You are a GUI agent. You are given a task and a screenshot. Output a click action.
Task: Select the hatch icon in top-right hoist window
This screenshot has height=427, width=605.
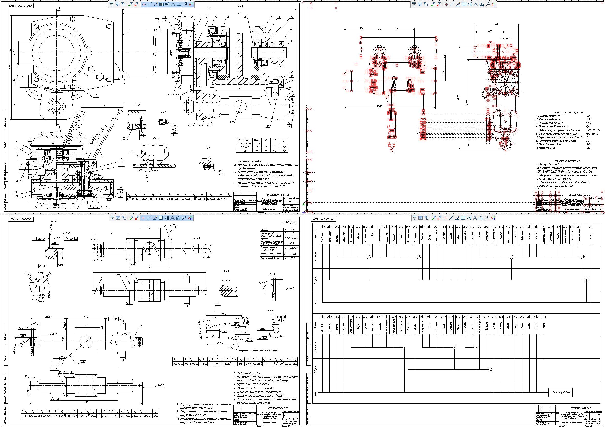tap(464, 5)
